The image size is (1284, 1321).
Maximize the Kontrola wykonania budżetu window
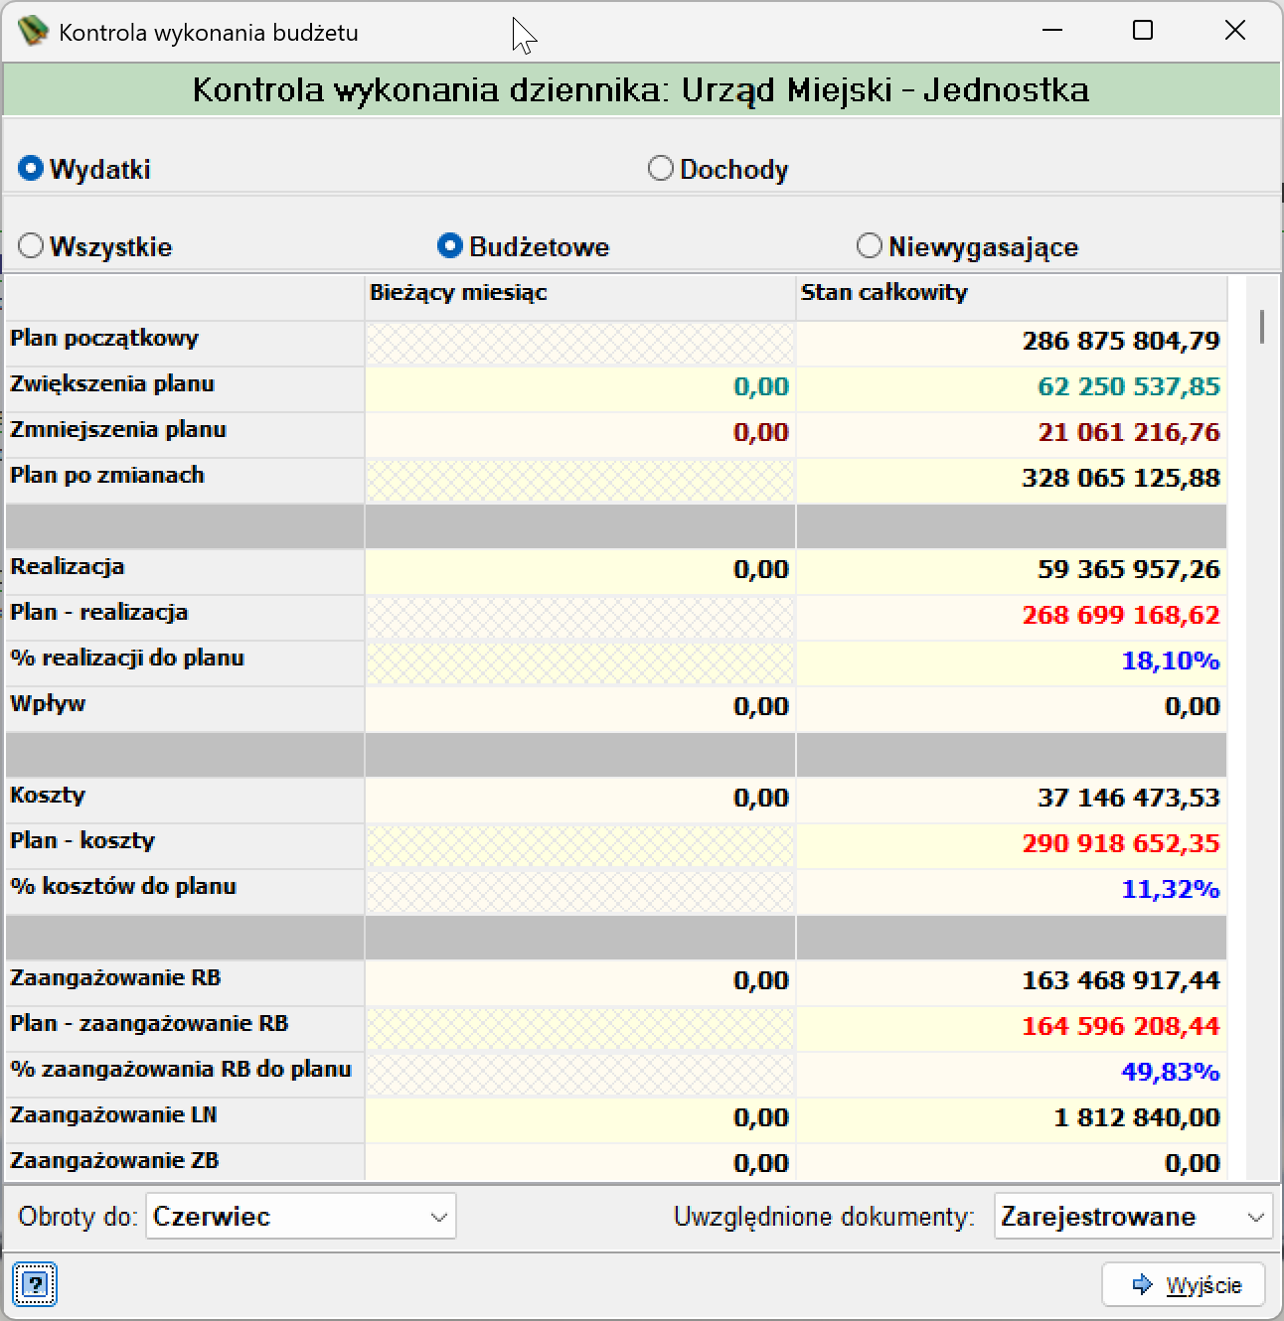click(1143, 31)
